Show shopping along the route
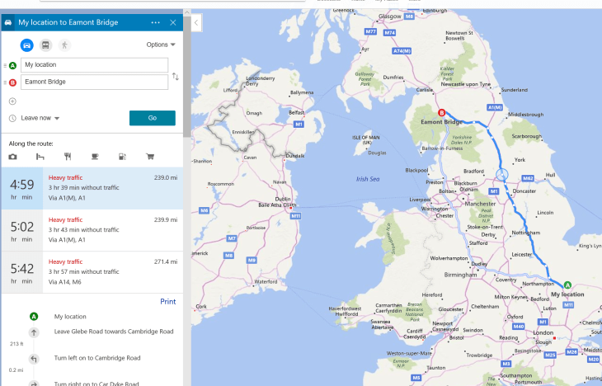 tap(150, 157)
